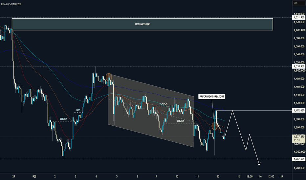Image resolution: width=306 pixels, height=180 pixels.
Task: Select the 4,282.625 support price label
Action: [299, 159]
